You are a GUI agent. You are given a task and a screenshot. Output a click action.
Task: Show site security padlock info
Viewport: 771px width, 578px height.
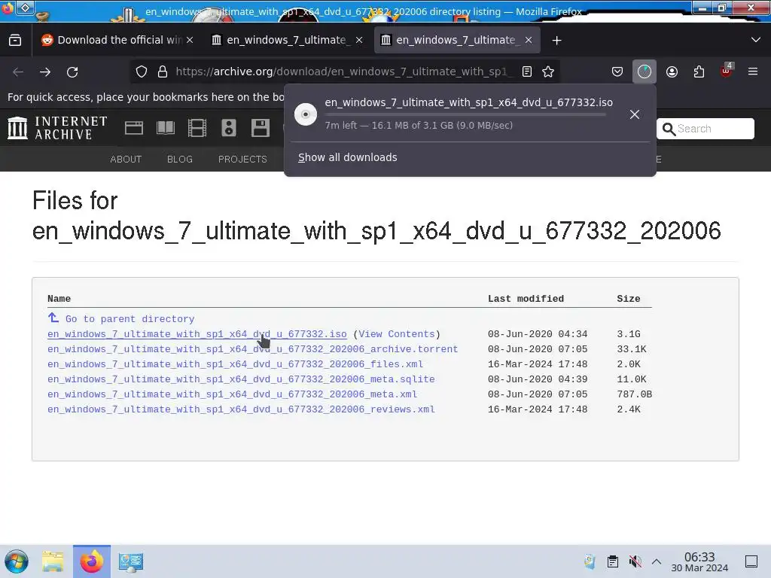163,71
